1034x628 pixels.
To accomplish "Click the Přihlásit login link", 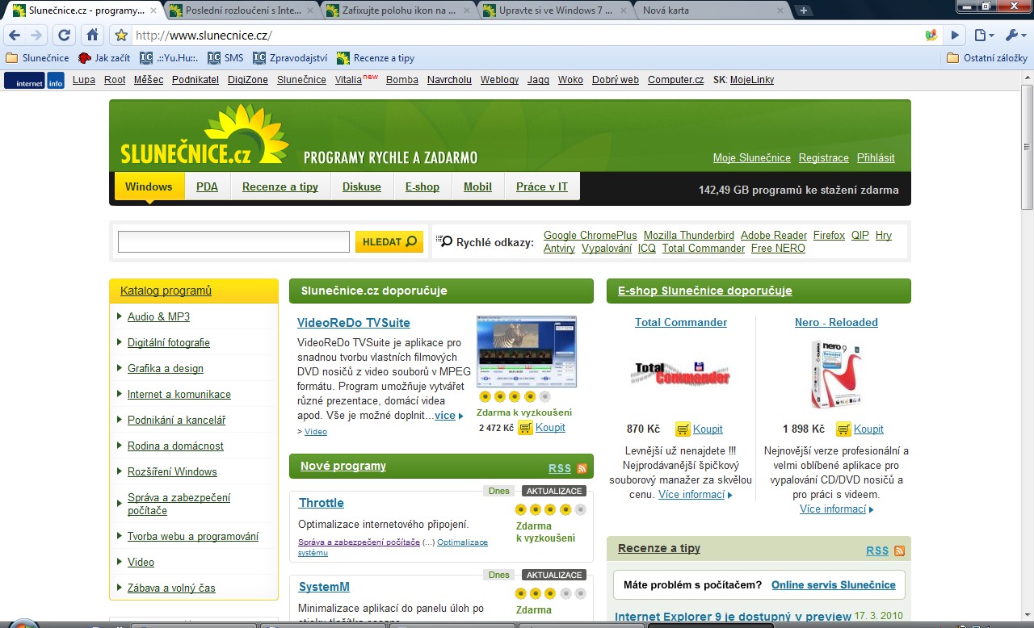I will [x=876, y=157].
